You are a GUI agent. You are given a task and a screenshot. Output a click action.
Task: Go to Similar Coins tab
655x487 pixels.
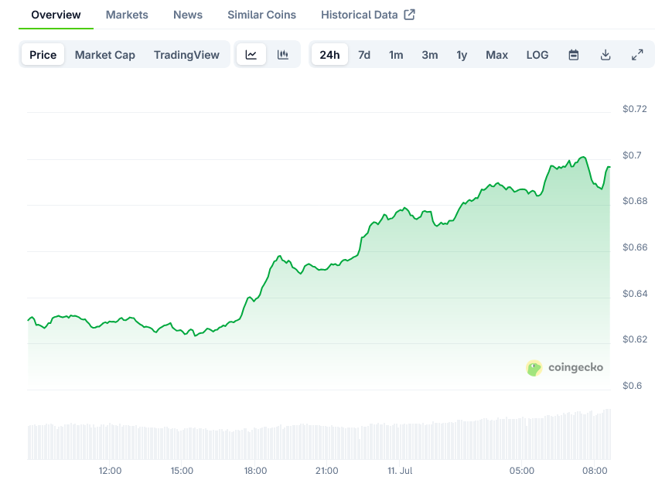[x=261, y=15]
